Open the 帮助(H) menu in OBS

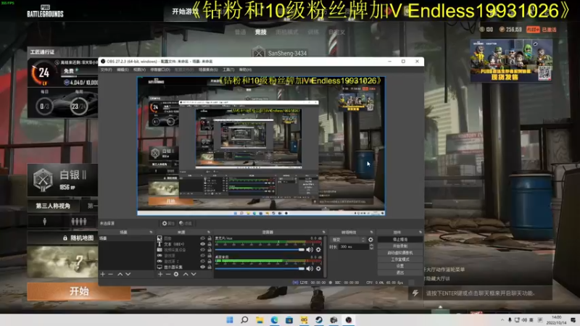[x=245, y=70]
